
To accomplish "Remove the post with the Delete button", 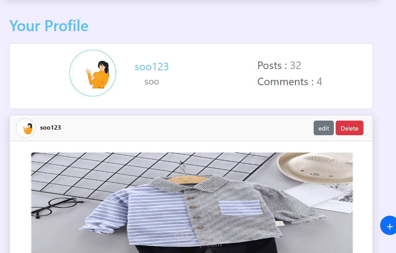I will 349,128.
